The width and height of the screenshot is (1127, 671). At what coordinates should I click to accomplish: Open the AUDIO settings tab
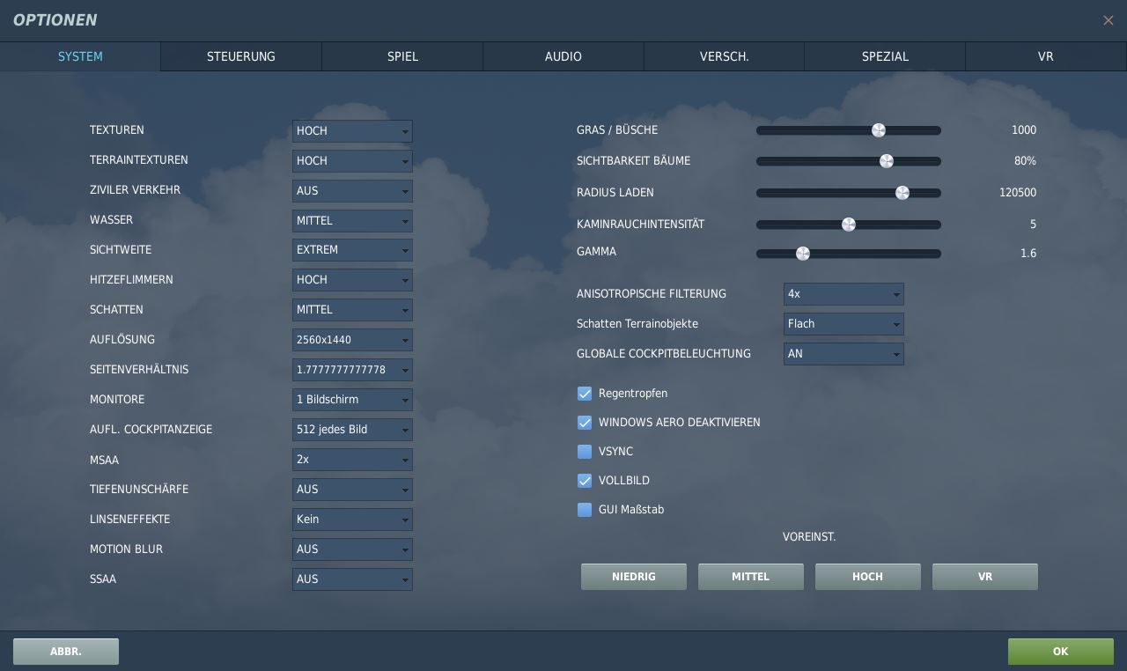[563, 56]
